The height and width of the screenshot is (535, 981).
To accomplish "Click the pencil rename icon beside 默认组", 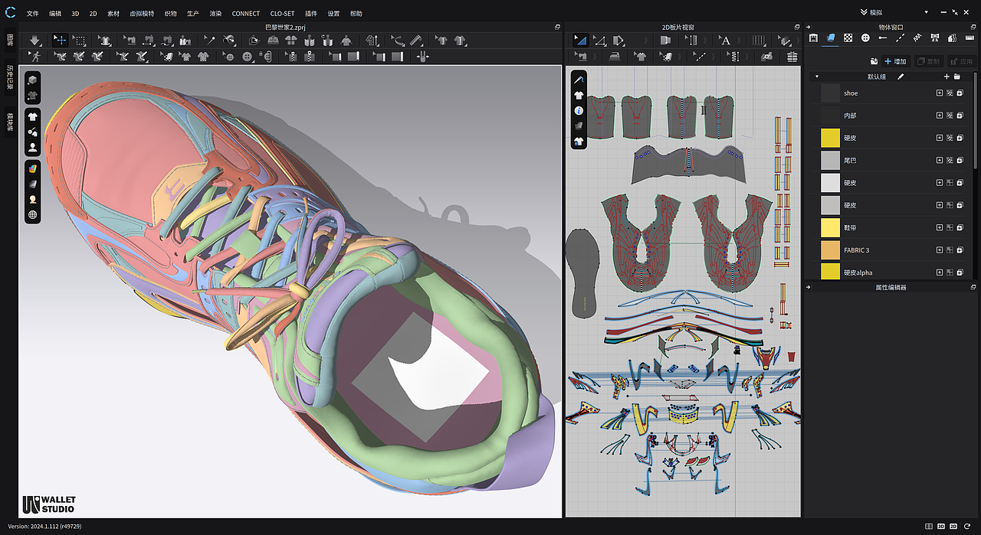I will [x=901, y=77].
